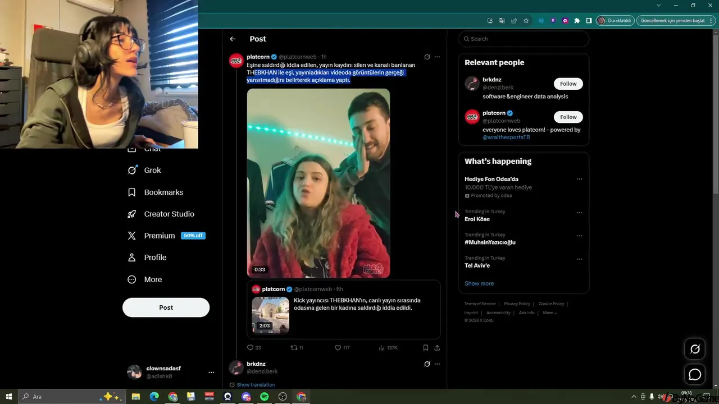Click the clownsadasf profile avatar
This screenshot has width=719, height=404.
click(134, 372)
